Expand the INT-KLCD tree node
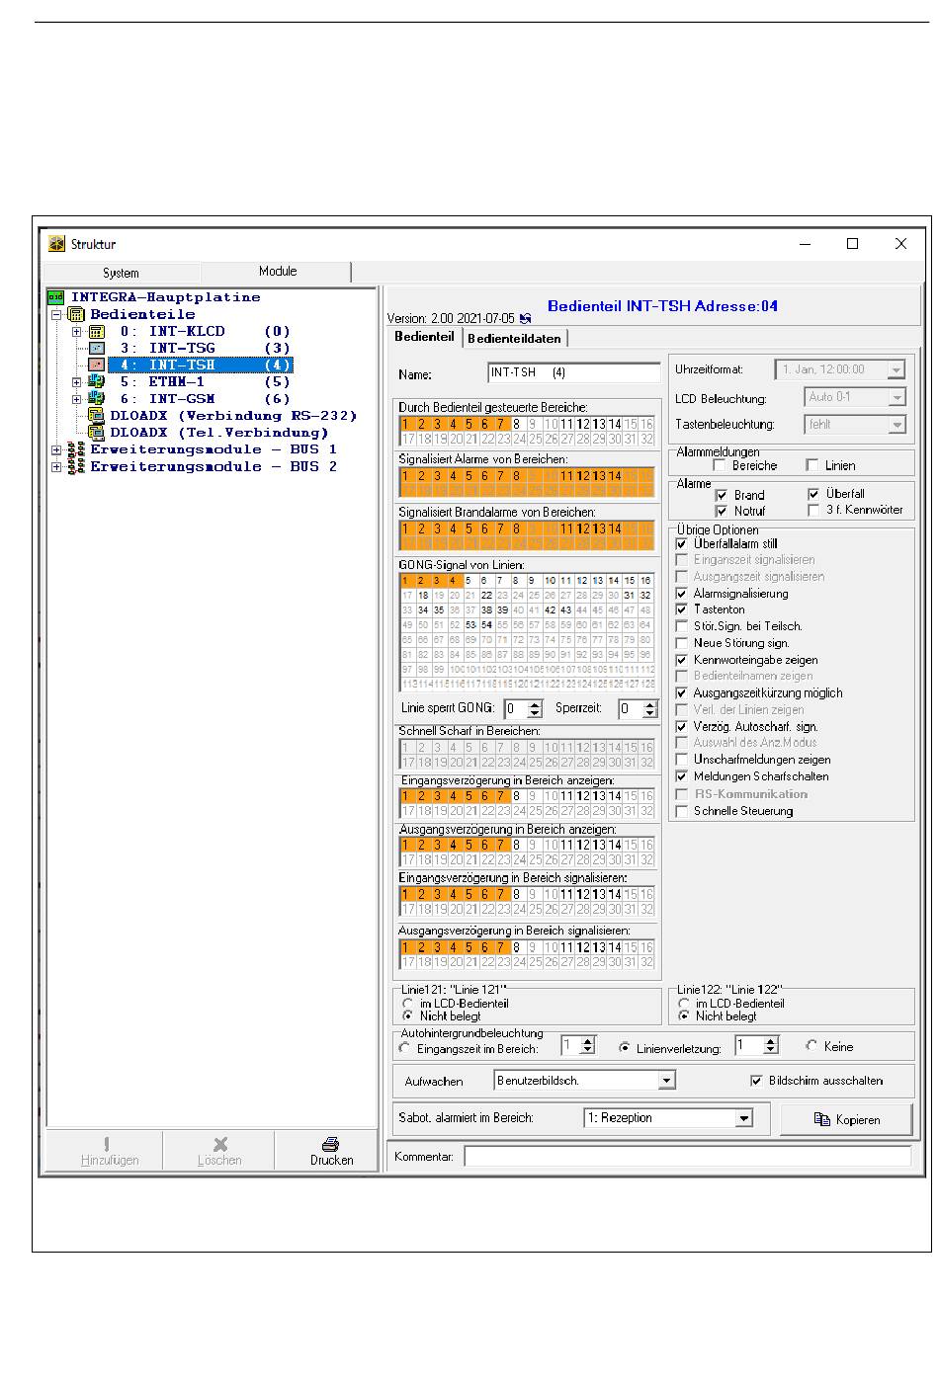 coord(76,332)
